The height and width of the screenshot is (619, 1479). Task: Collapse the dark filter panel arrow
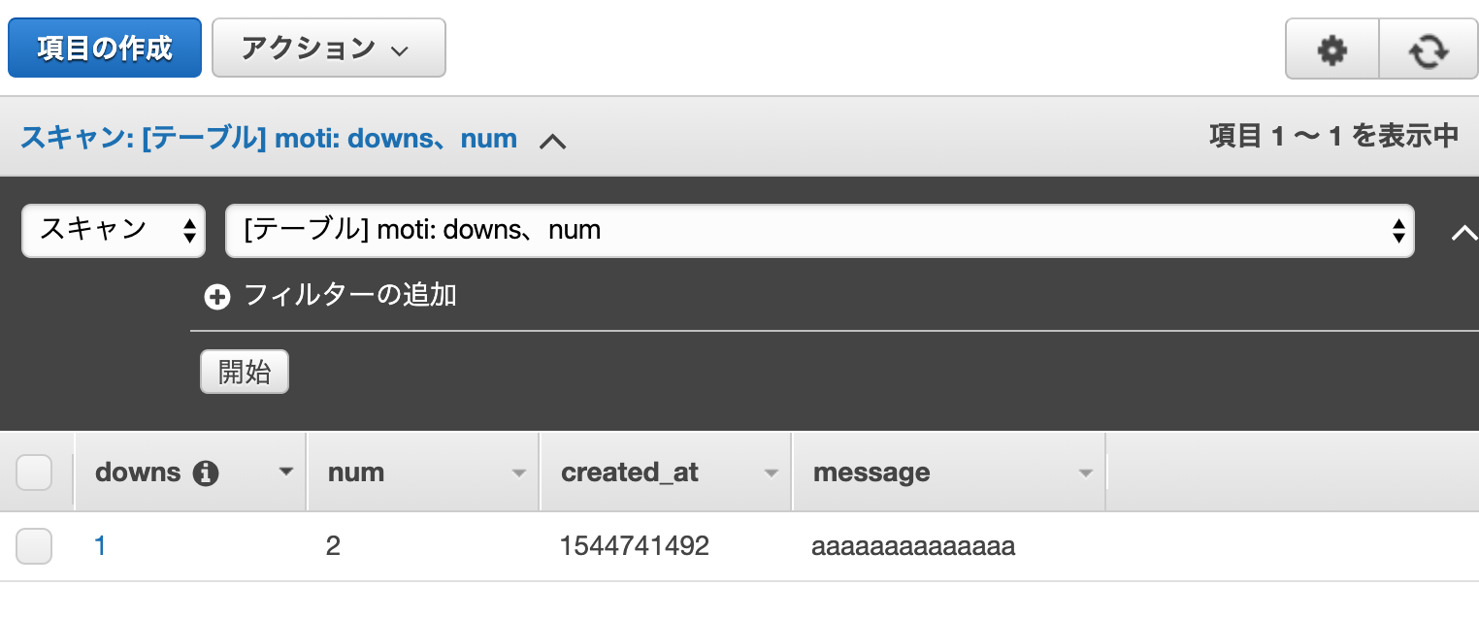click(1463, 233)
